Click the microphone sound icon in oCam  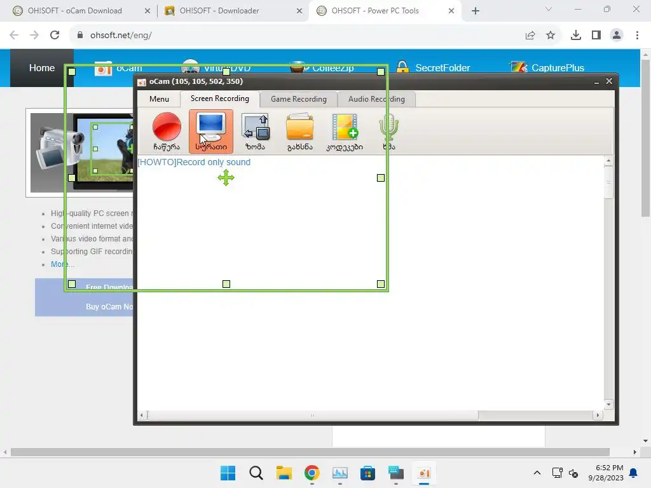point(388,131)
